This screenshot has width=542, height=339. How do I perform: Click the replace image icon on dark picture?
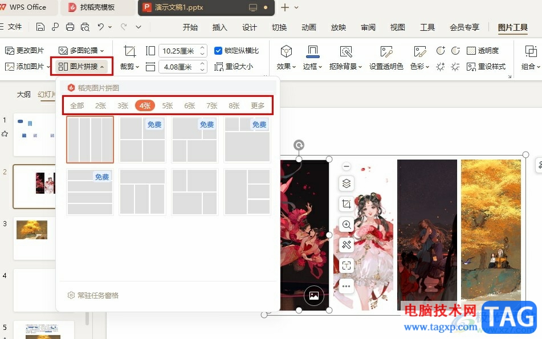(x=314, y=295)
